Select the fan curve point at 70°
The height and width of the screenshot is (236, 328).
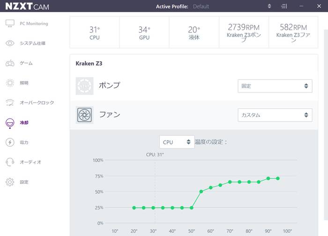pos(230,182)
